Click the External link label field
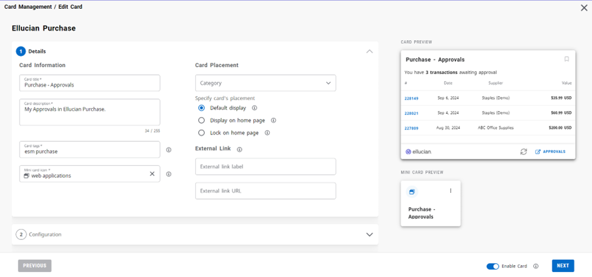Screen dimensions: 592x277 click(x=265, y=166)
